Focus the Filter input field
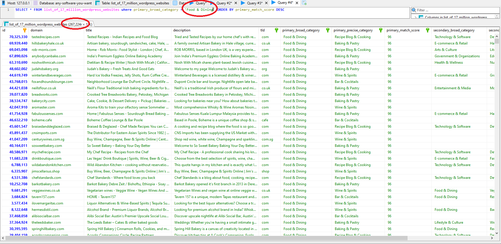Image resolution: width=501 pixels, height=244 pixels. [458, 10]
